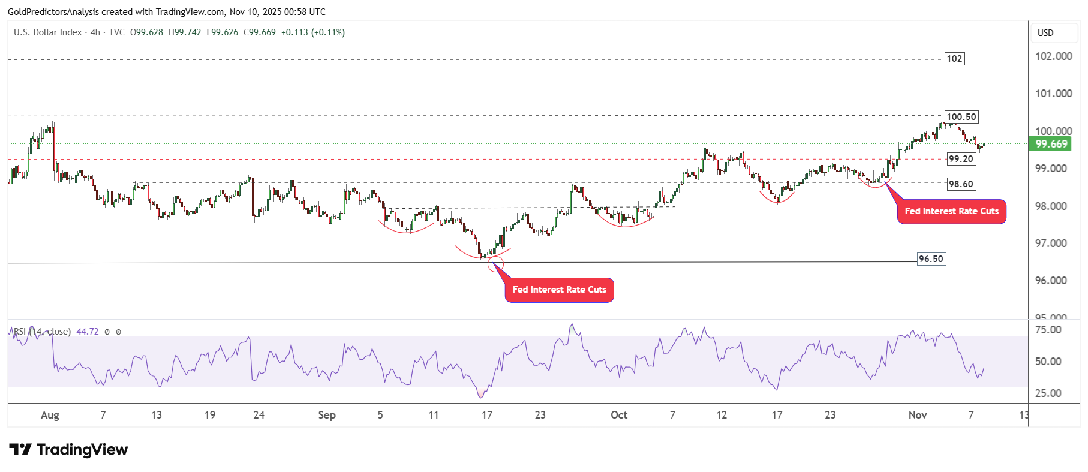Click the 102 resistance level label

pyautogui.click(x=954, y=59)
